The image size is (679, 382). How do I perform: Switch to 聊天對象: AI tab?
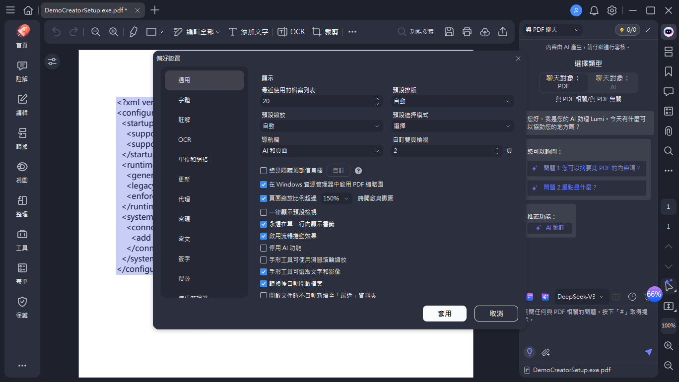click(612, 82)
